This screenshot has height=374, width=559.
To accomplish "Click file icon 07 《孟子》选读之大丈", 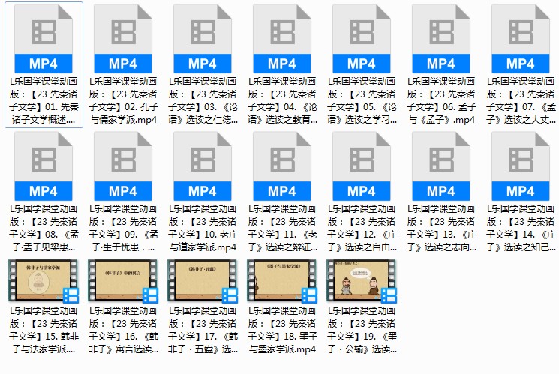I will (x=521, y=39).
